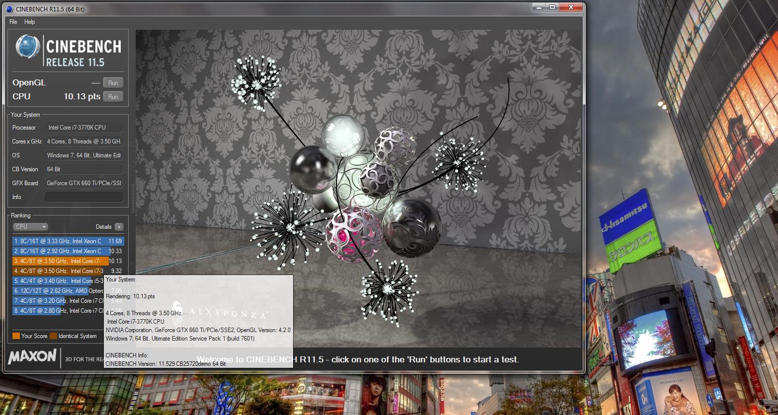Screen dimensions: 778x415
Task: Select ranking entry 2, 8C/16T 2.92 GHz Xeon
Action: pyautogui.click(x=68, y=251)
